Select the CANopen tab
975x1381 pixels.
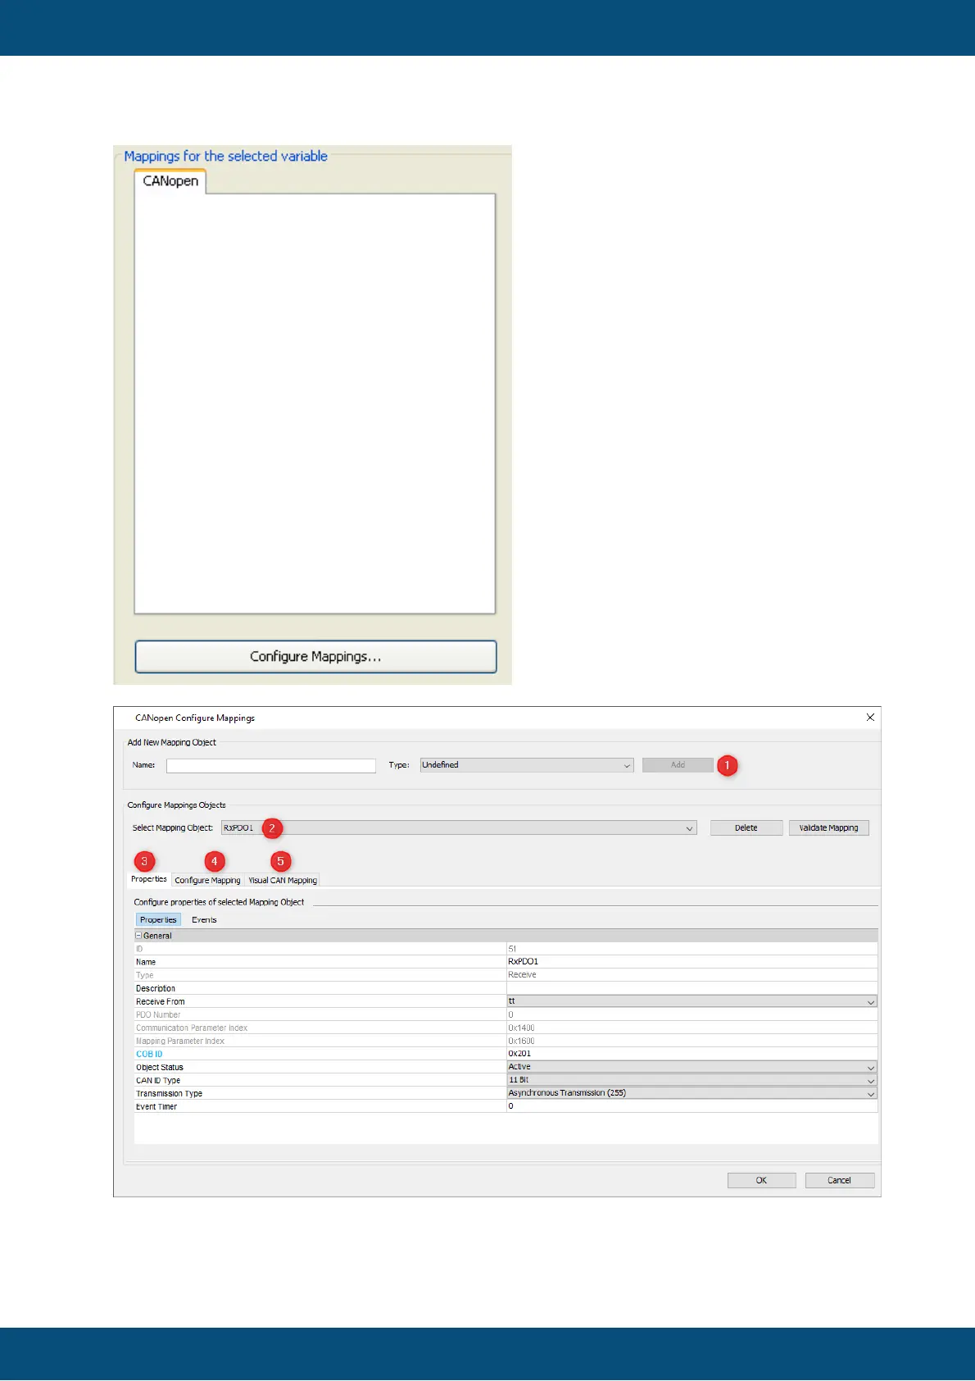[x=170, y=181]
